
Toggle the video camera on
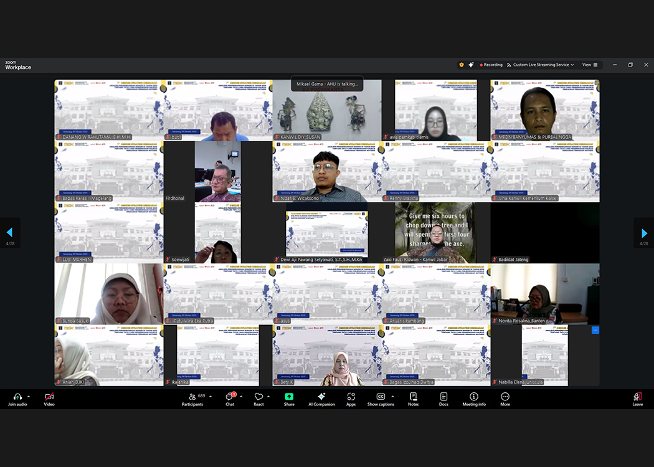[x=49, y=397]
